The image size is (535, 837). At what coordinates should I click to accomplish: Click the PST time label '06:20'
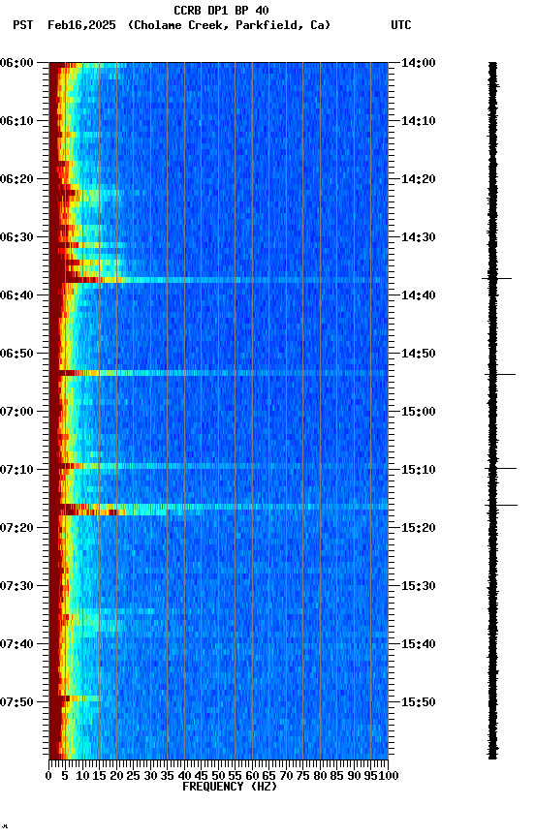(x=16, y=179)
